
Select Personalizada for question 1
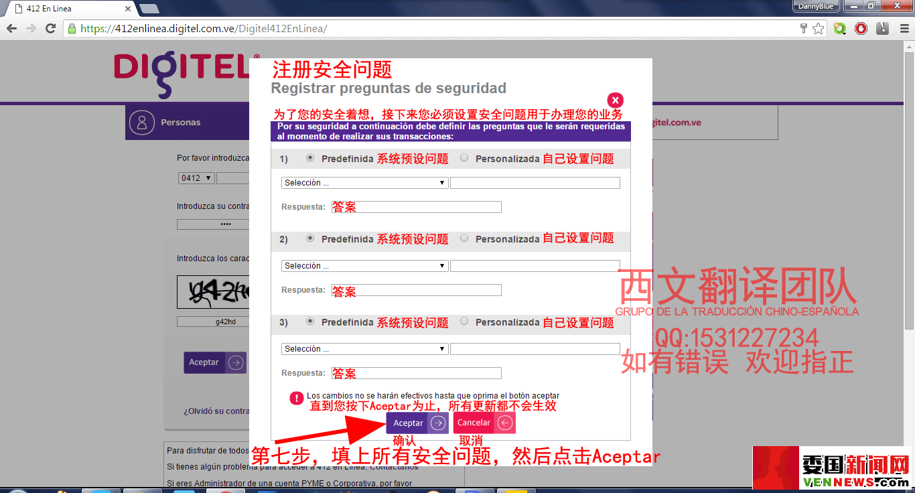click(x=464, y=159)
